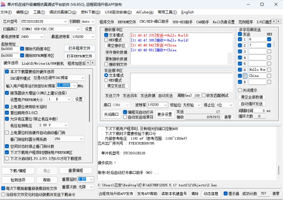Click the 清空接收区 button

(x=116, y=45)
